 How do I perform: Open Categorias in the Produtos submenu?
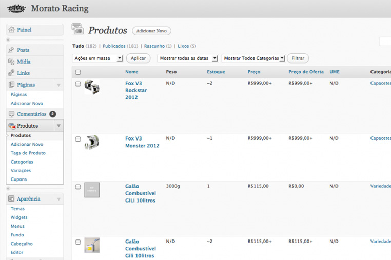(22, 162)
